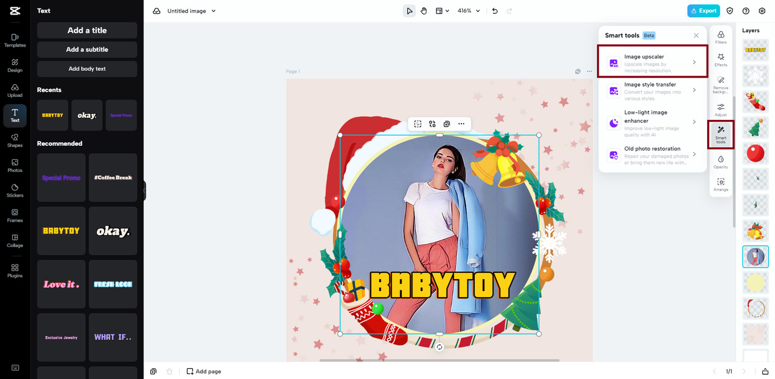Open the Filters tool
775x379 pixels.
(721, 38)
